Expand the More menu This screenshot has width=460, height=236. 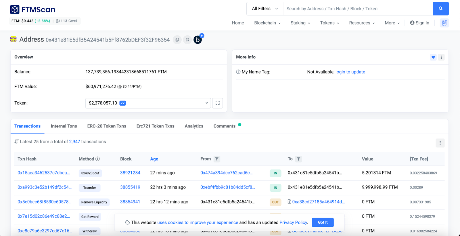(x=392, y=23)
